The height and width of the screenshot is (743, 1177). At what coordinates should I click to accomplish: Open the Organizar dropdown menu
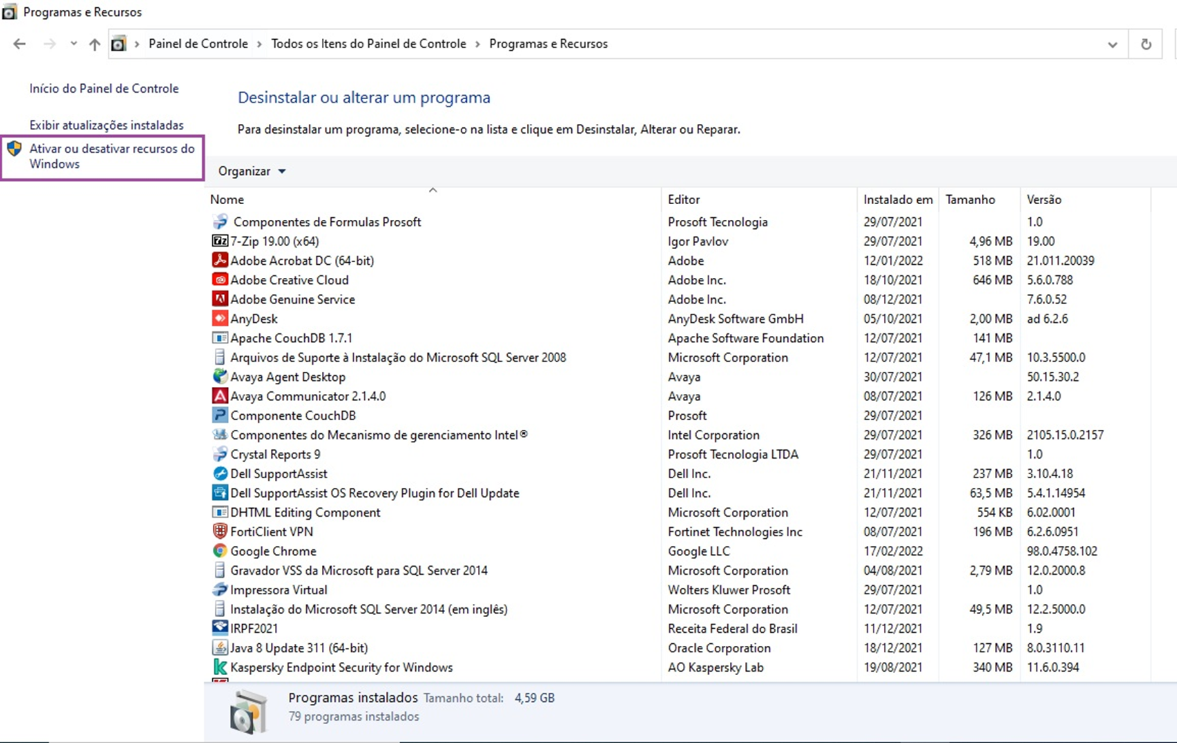click(x=252, y=171)
